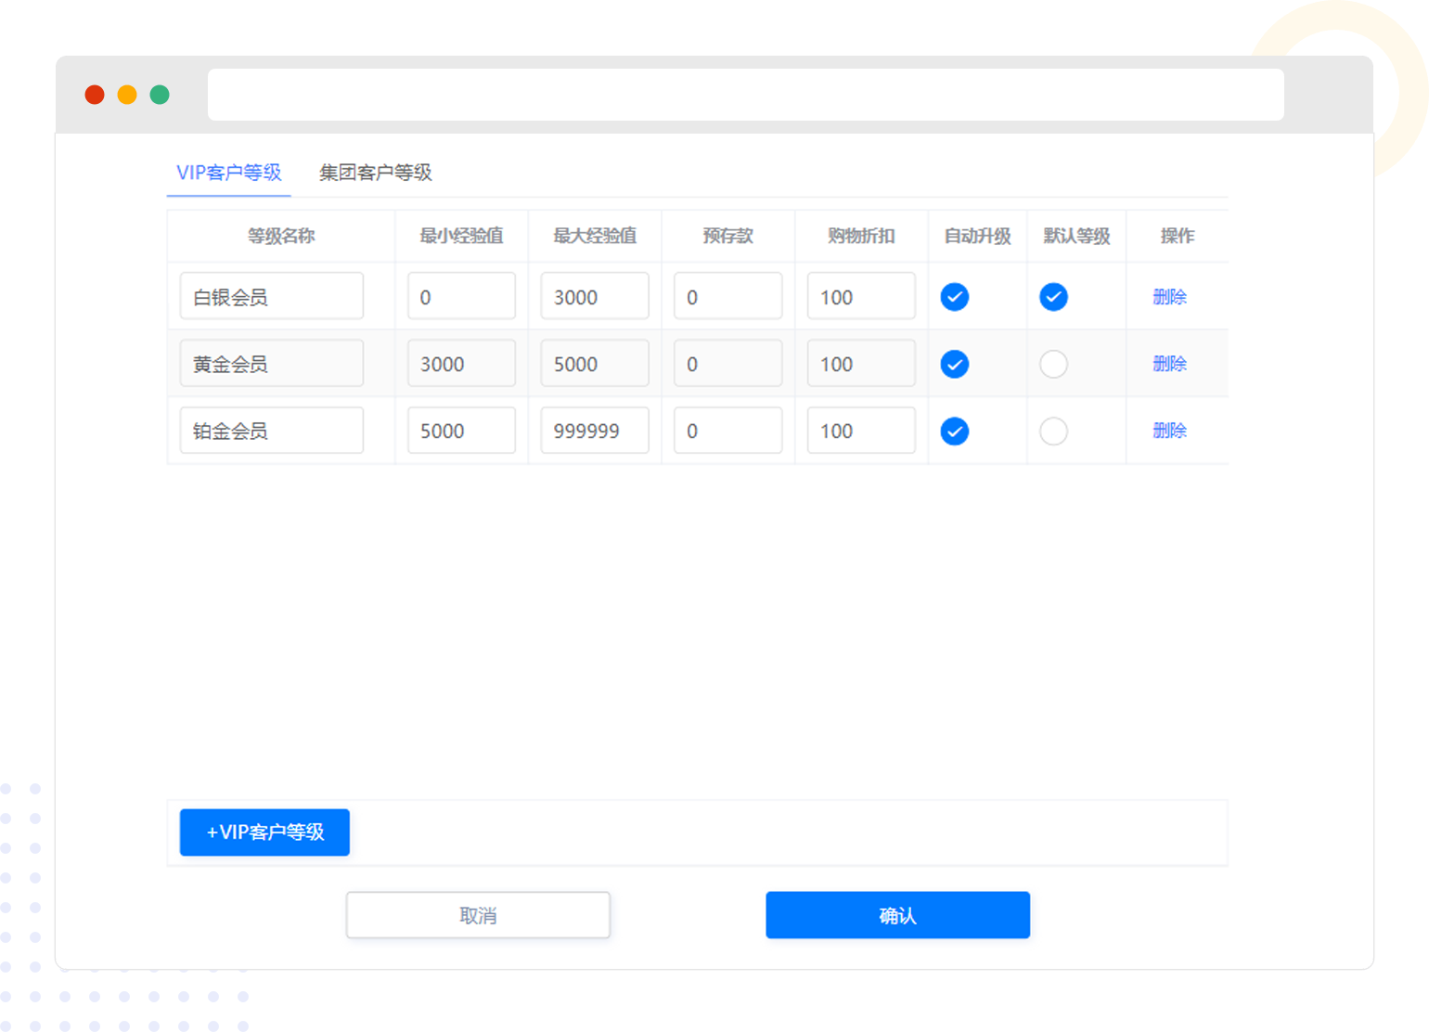The image size is (1429, 1032).
Task: Edit 最大经验值 999999 for 铂金会员
Action: coord(595,430)
